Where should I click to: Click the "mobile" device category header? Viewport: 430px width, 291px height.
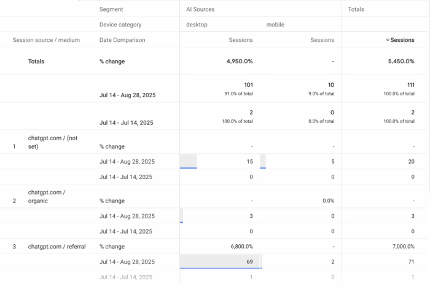pyautogui.click(x=275, y=25)
